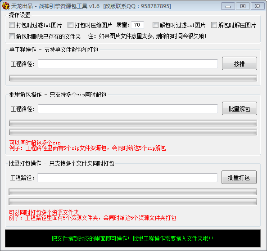
Task: Click the 按排 button
Action: [240, 63]
